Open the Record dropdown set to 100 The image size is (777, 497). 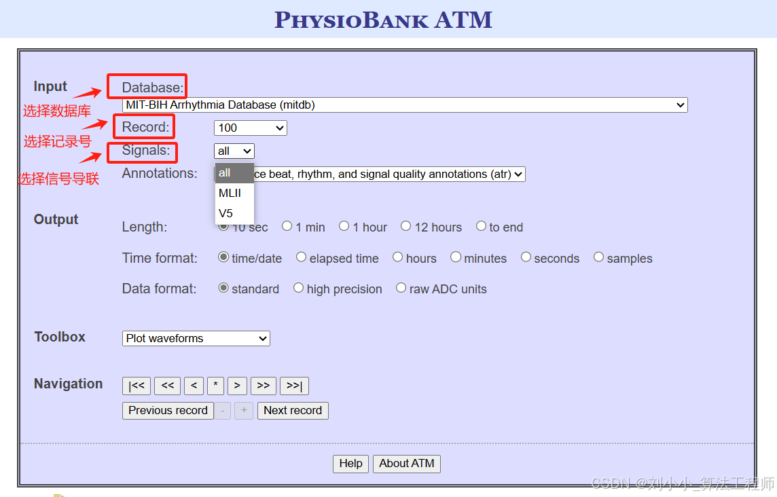250,128
